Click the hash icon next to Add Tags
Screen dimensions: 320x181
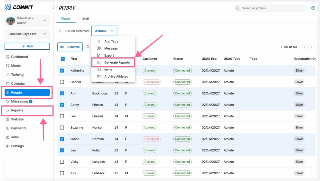[99, 41]
